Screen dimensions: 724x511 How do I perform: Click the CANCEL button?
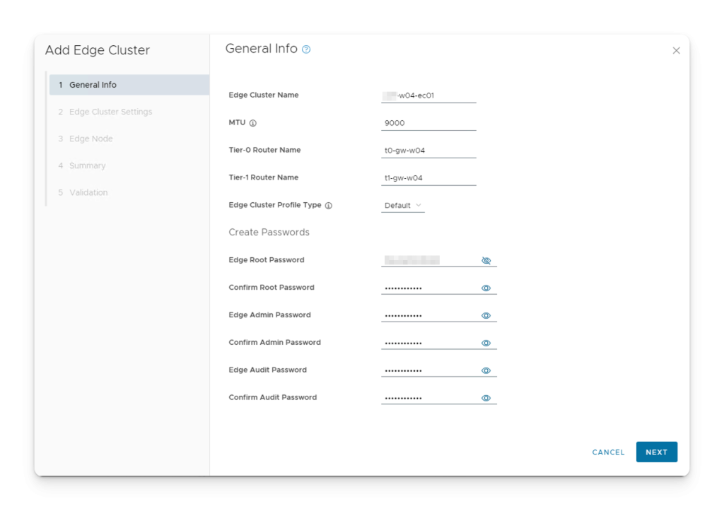click(608, 452)
